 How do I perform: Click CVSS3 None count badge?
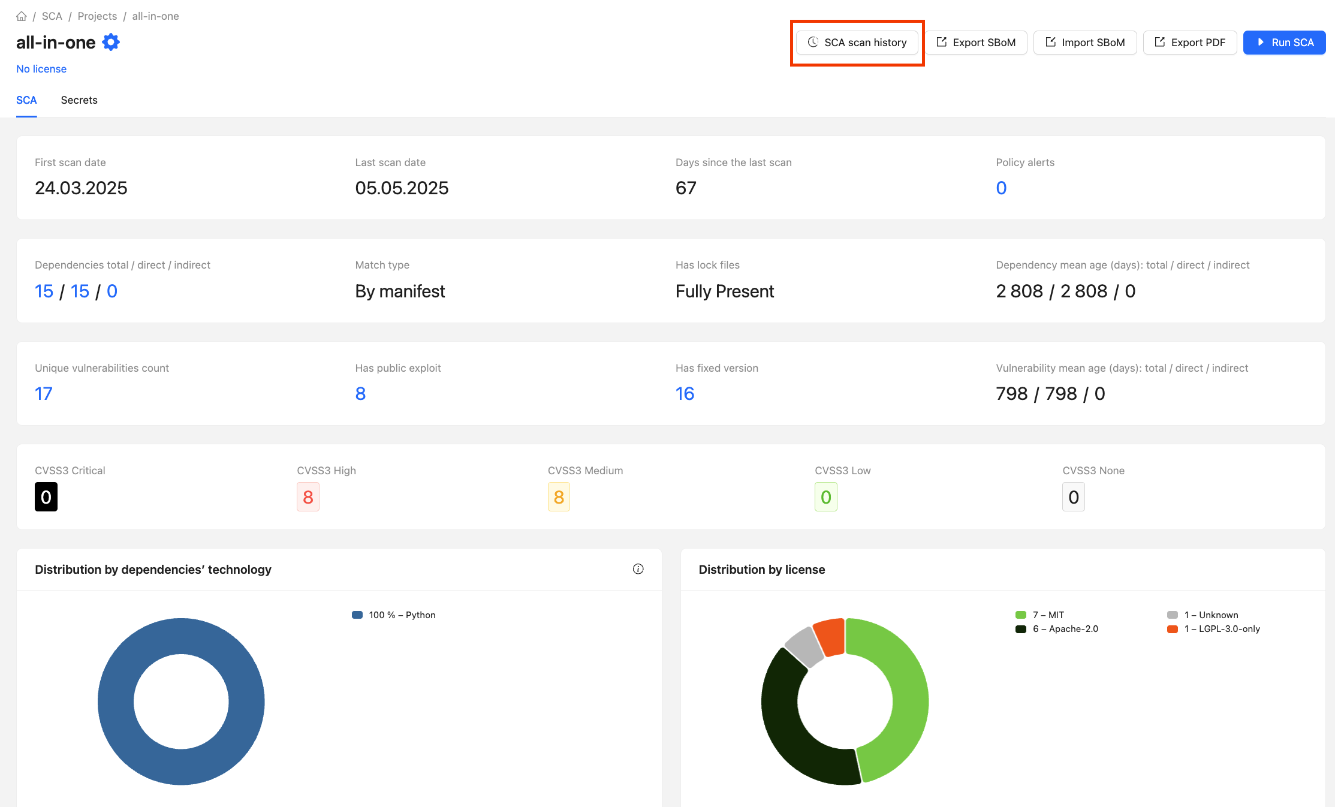[1074, 497]
